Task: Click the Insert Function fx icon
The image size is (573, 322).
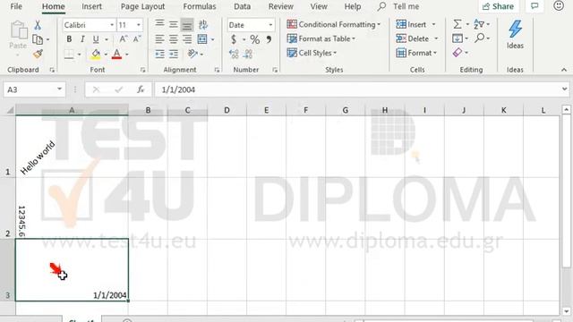Action: pyautogui.click(x=141, y=89)
